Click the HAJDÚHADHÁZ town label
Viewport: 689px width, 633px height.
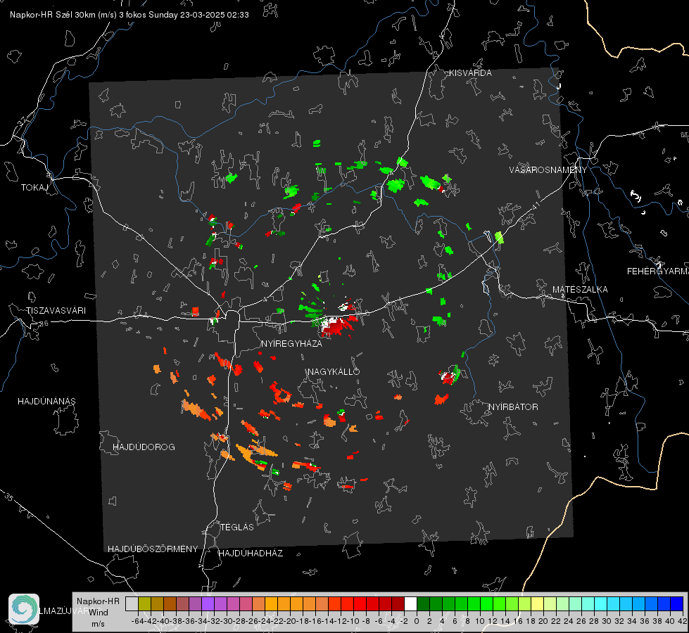[x=251, y=553]
